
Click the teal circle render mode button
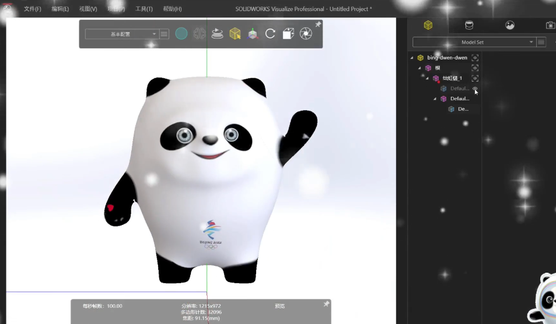[x=181, y=34]
